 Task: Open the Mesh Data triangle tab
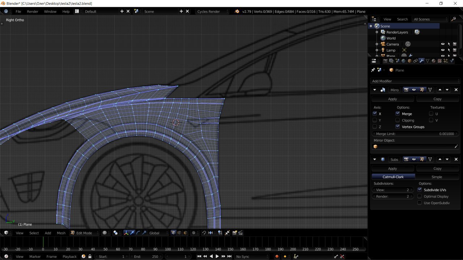click(428, 61)
